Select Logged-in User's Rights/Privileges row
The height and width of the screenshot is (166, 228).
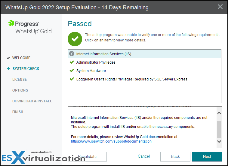pos(145,79)
